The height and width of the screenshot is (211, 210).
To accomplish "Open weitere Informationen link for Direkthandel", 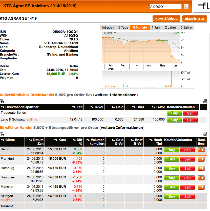I will [115, 95].
